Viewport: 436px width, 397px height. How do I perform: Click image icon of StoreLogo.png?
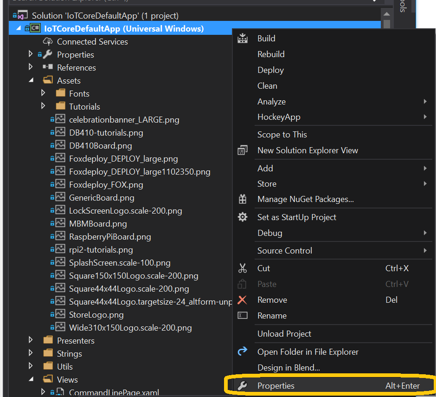[x=60, y=314]
